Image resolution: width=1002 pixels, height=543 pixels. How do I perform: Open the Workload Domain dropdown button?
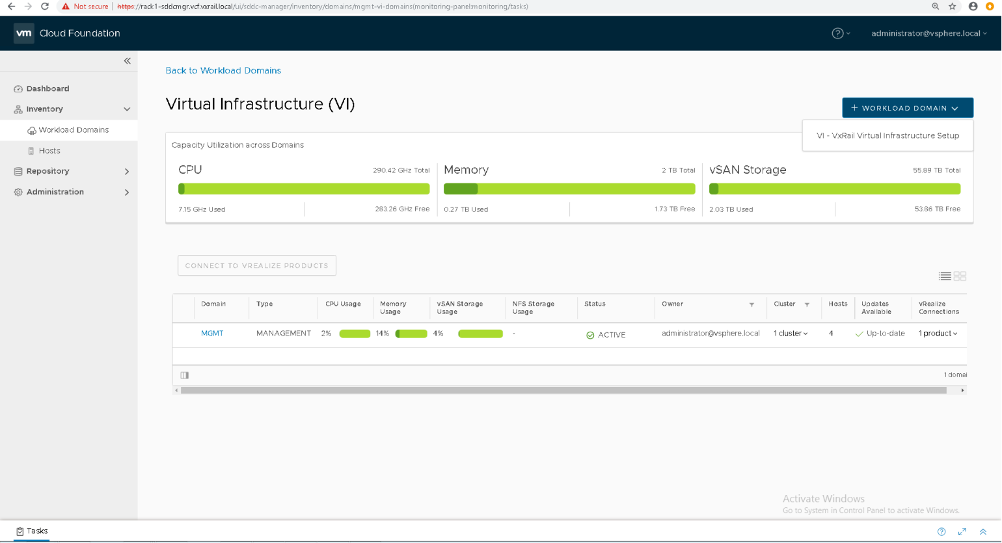908,108
